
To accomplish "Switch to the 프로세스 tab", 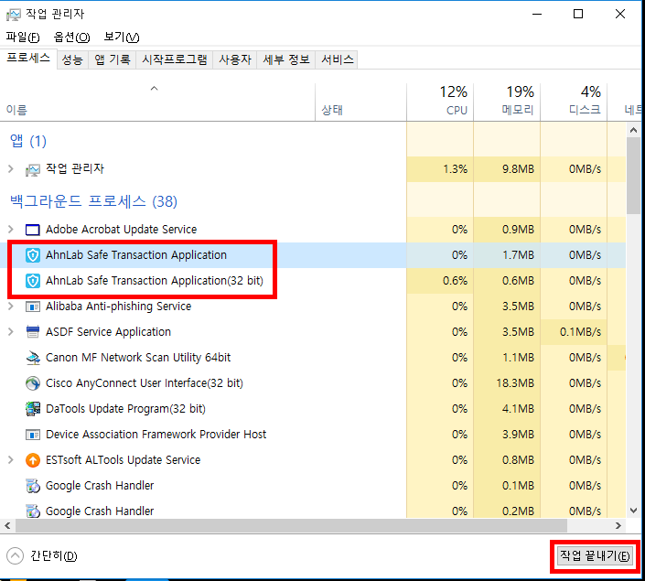I will point(28,59).
